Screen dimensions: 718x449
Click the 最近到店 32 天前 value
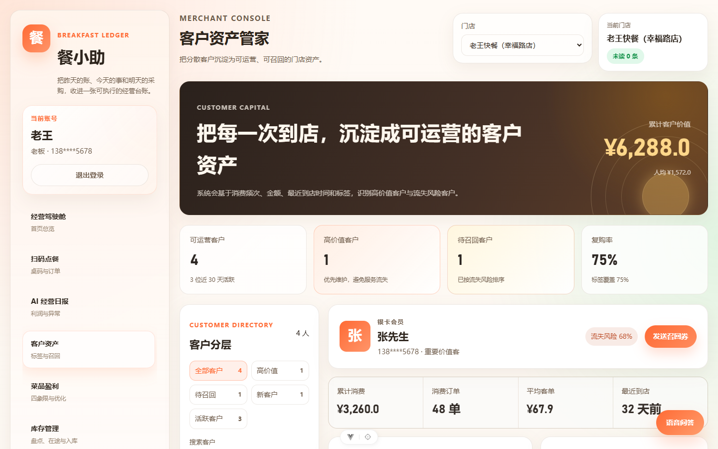click(641, 409)
